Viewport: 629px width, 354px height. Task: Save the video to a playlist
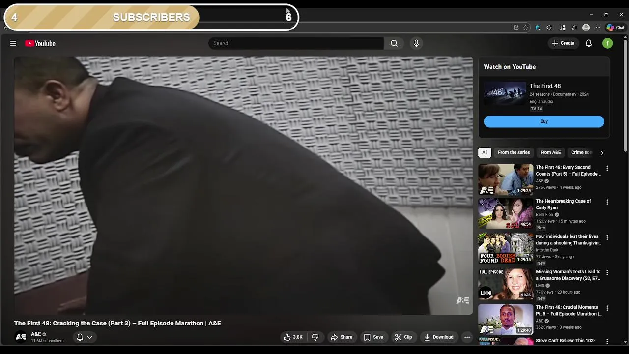(373, 337)
